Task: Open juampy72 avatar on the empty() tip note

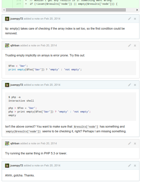Action: (7, 19)
